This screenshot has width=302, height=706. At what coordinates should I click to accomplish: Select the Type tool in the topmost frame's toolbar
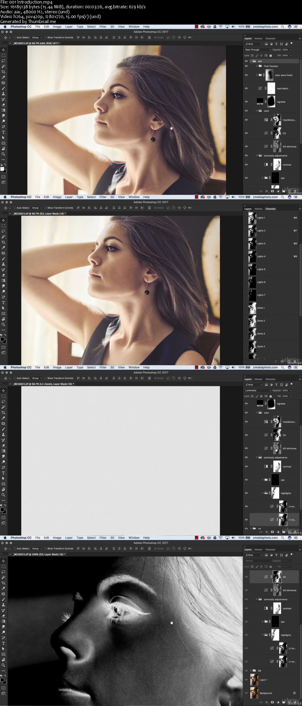(4, 132)
